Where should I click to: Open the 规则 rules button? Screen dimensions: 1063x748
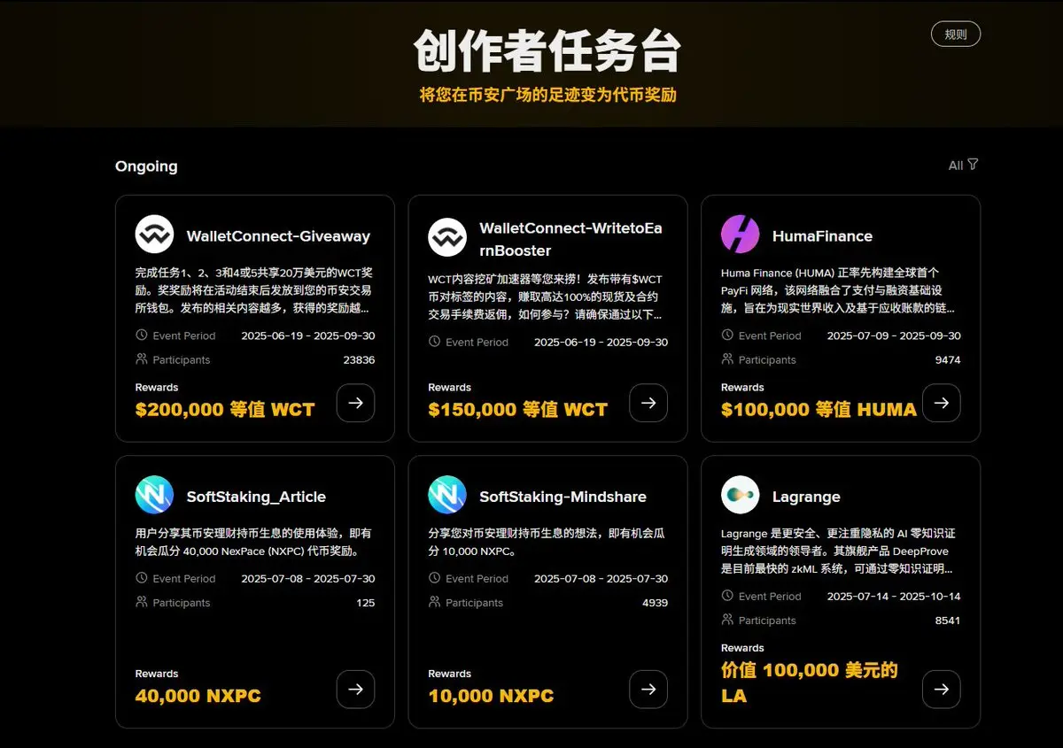click(x=956, y=35)
